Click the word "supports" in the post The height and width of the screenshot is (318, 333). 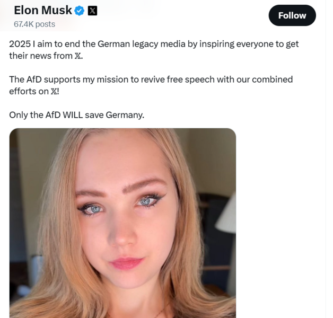coord(63,79)
